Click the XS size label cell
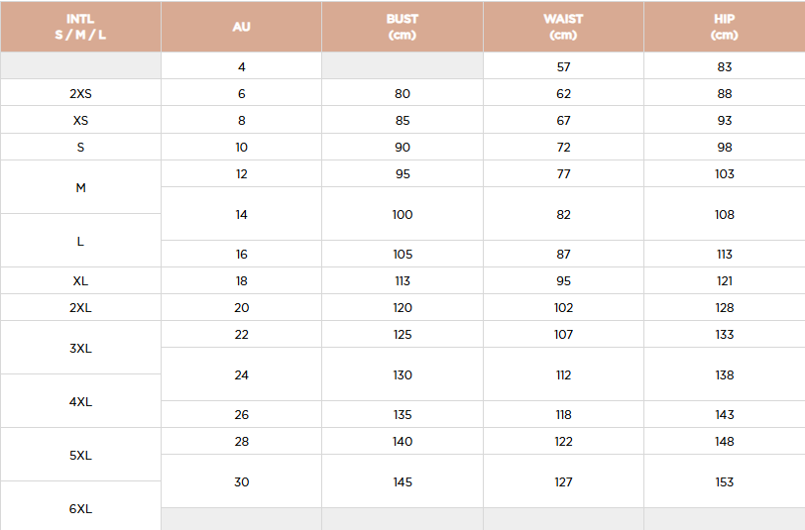The height and width of the screenshot is (530, 805). coord(80,120)
